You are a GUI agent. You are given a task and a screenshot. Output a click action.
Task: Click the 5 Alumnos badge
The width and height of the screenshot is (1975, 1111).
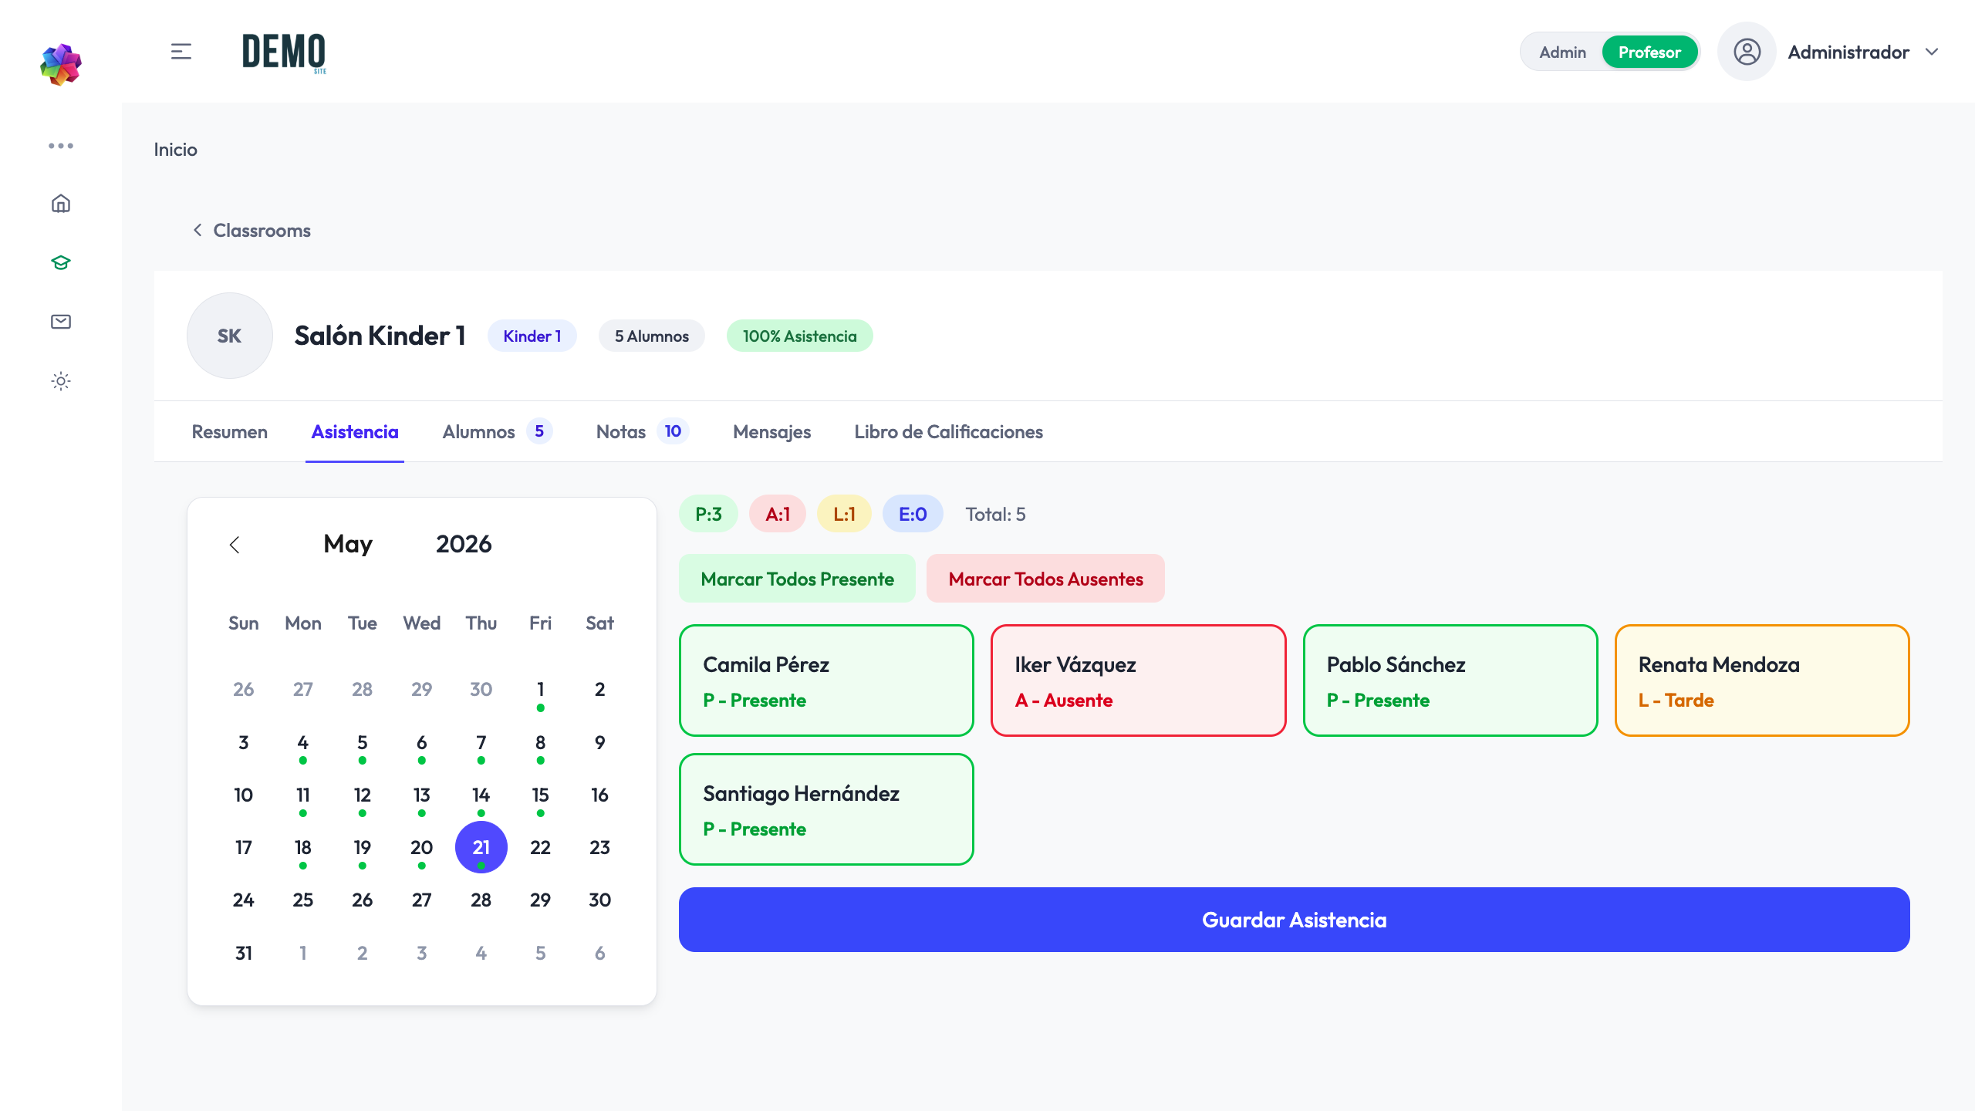[x=651, y=336]
